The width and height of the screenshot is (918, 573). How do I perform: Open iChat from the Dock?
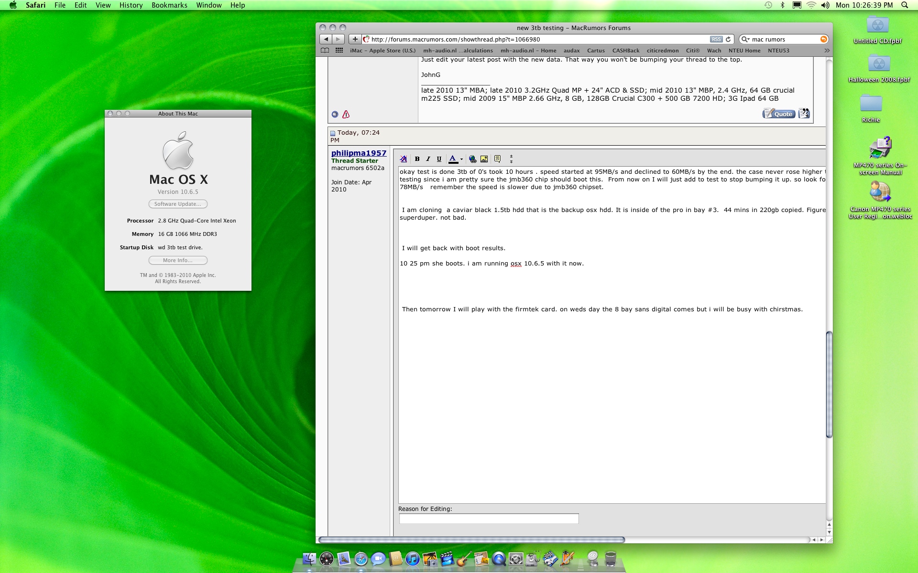point(378,559)
